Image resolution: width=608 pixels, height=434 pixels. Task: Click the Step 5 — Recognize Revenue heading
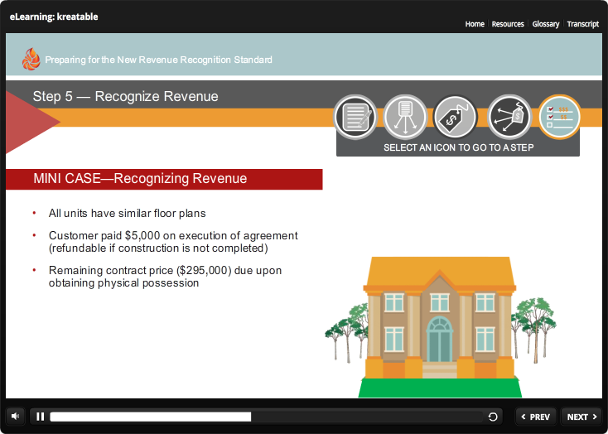[126, 96]
